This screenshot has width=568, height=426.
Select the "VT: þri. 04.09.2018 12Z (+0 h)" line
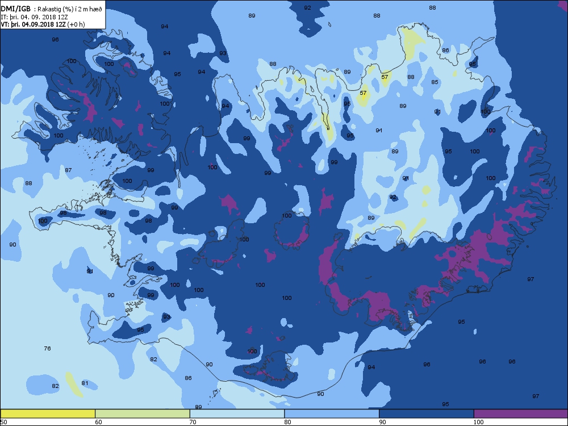(43, 24)
